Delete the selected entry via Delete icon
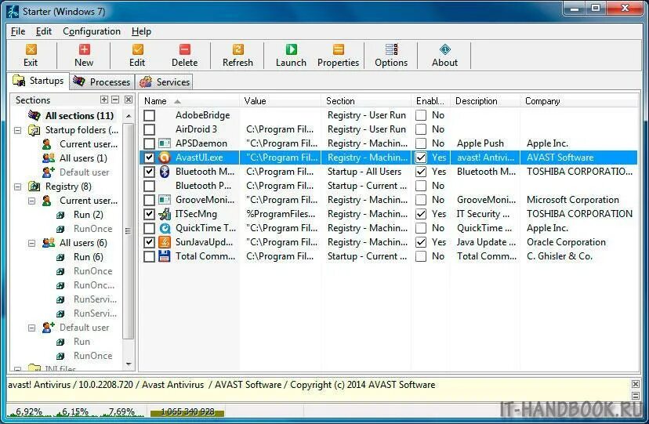Image resolution: width=649 pixels, height=424 pixels. coord(185,49)
